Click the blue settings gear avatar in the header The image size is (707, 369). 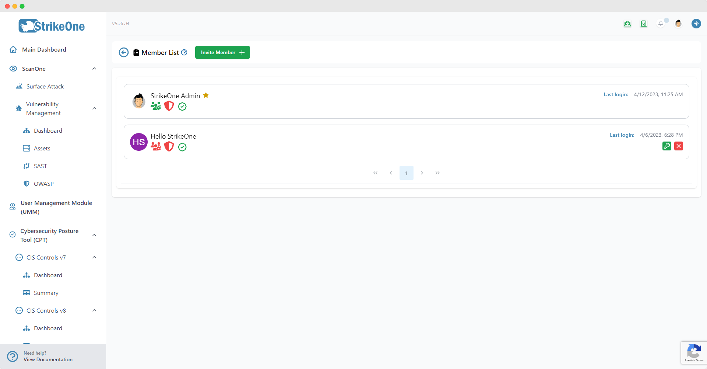click(696, 24)
